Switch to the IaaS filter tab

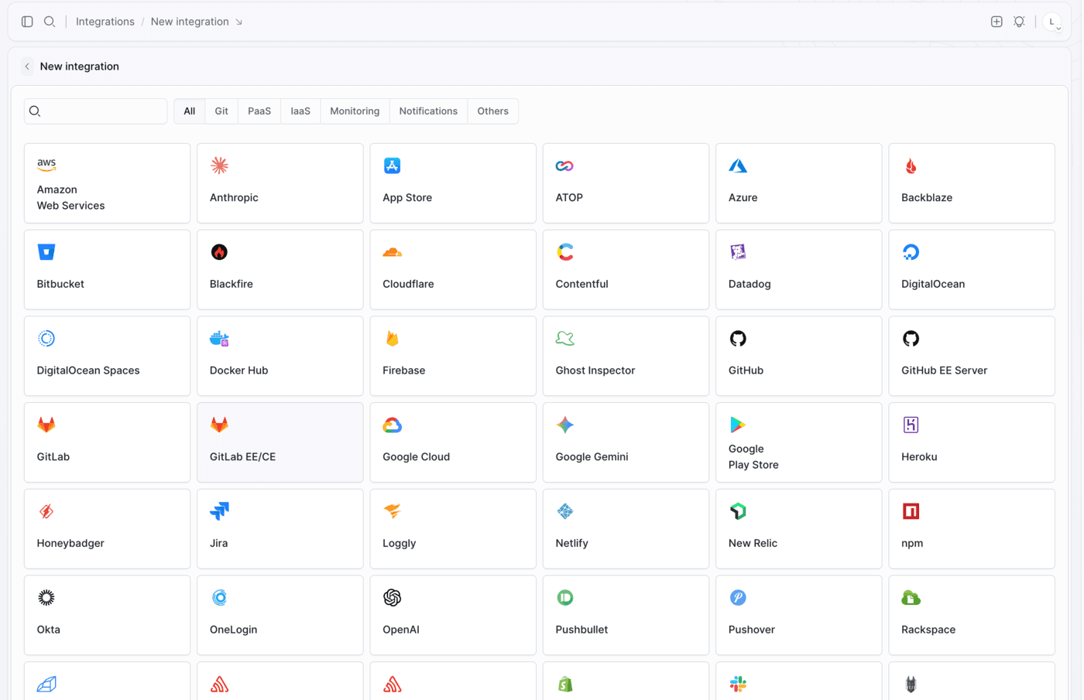(x=300, y=111)
